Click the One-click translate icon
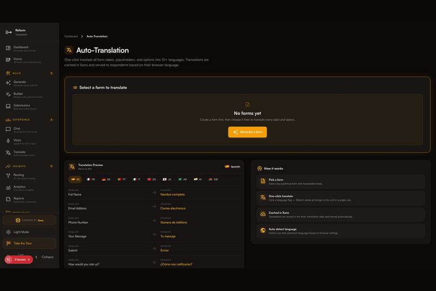Viewport: 436px width, 291px height. [x=263, y=198]
